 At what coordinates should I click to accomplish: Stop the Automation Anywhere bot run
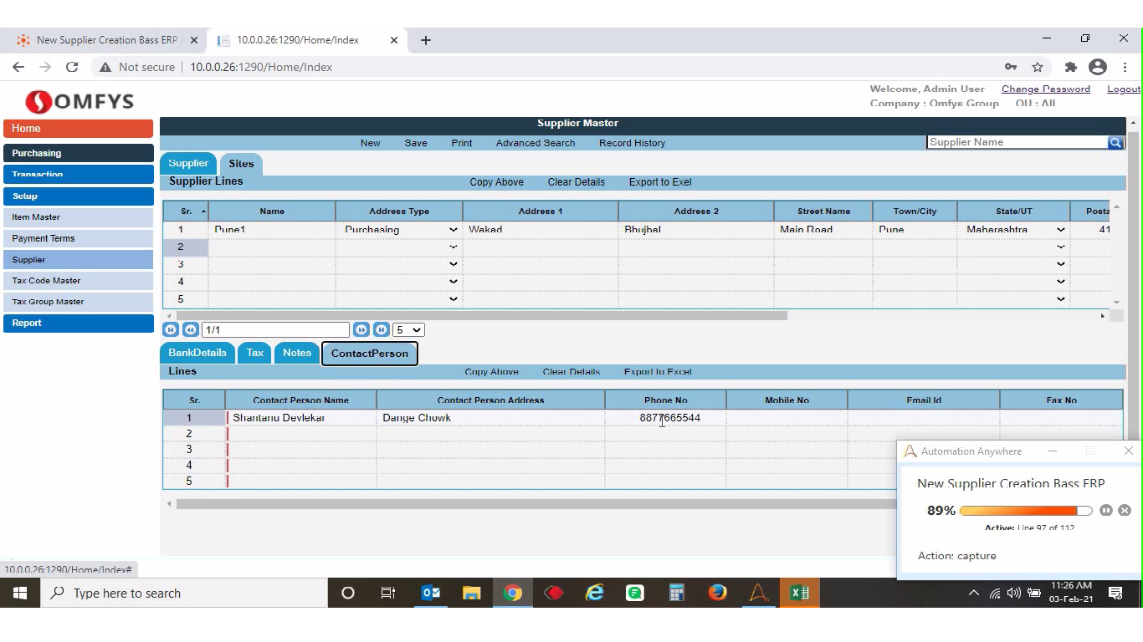tap(1125, 510)
